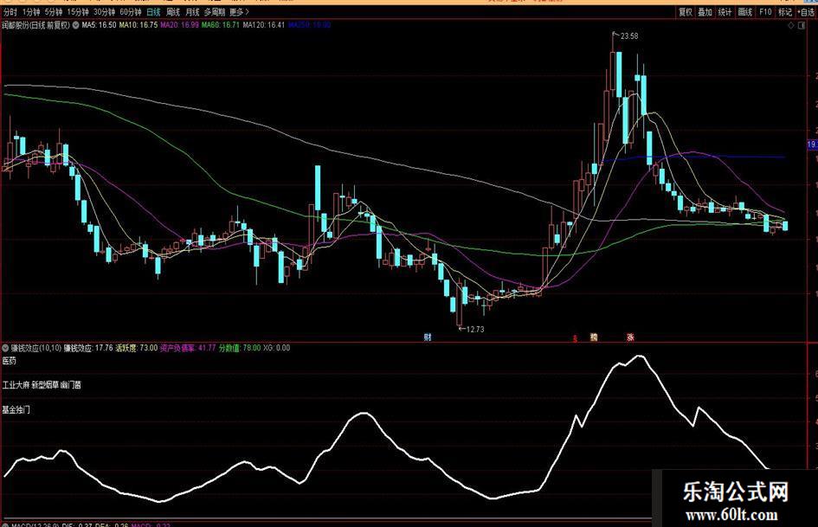818x527 pixels.
Task: Open the F10 company info
Action: (765, 11)
